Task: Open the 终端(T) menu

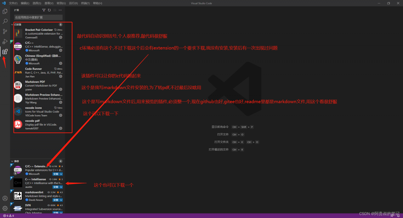Action: (x=85, y=3)
